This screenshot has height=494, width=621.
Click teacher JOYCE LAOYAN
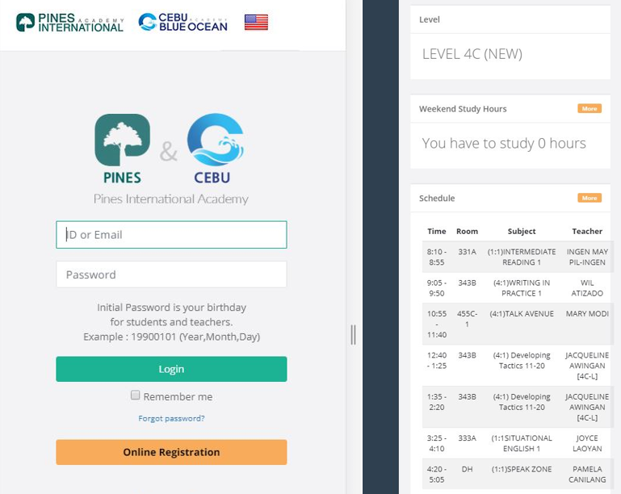[x=587, y=443]
